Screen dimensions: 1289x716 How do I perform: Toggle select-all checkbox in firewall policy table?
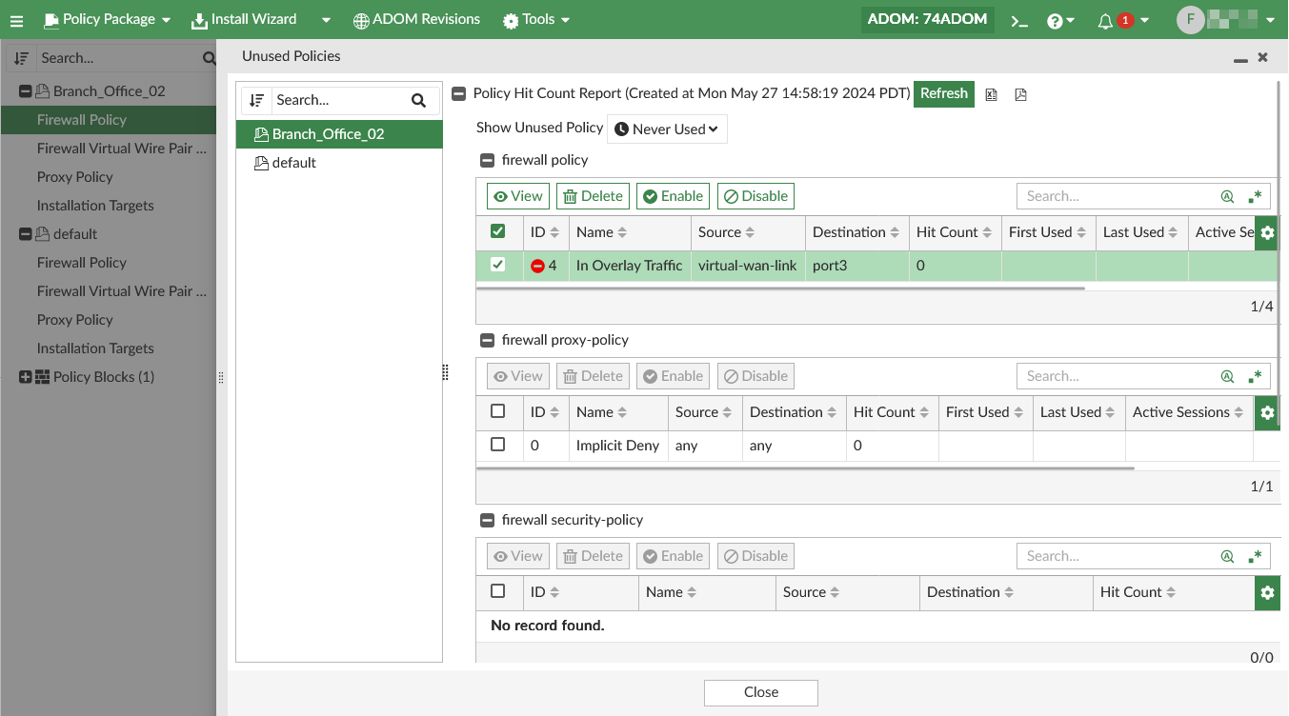point(497,231)
